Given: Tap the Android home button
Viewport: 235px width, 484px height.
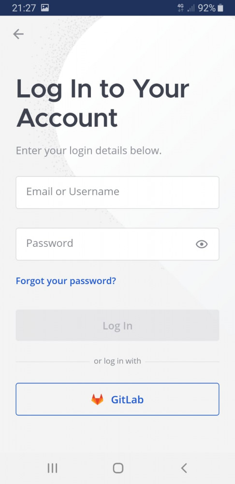Looking at the screenshot, I should 118,468.
